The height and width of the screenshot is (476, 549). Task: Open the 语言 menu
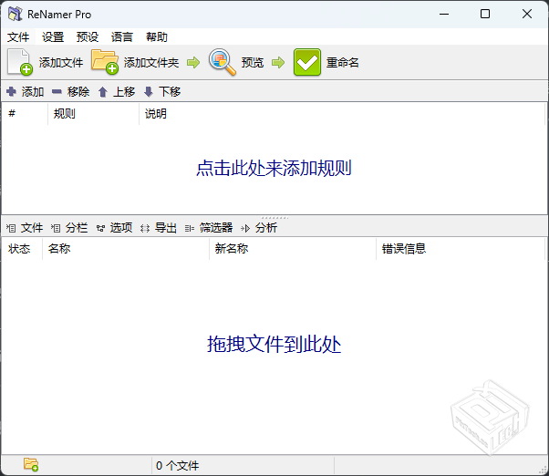122,36
